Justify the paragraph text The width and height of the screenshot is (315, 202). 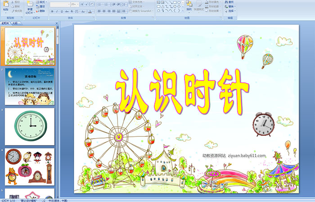click(114, 11)
